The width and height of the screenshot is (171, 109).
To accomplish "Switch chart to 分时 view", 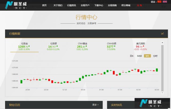I will 155,56.
